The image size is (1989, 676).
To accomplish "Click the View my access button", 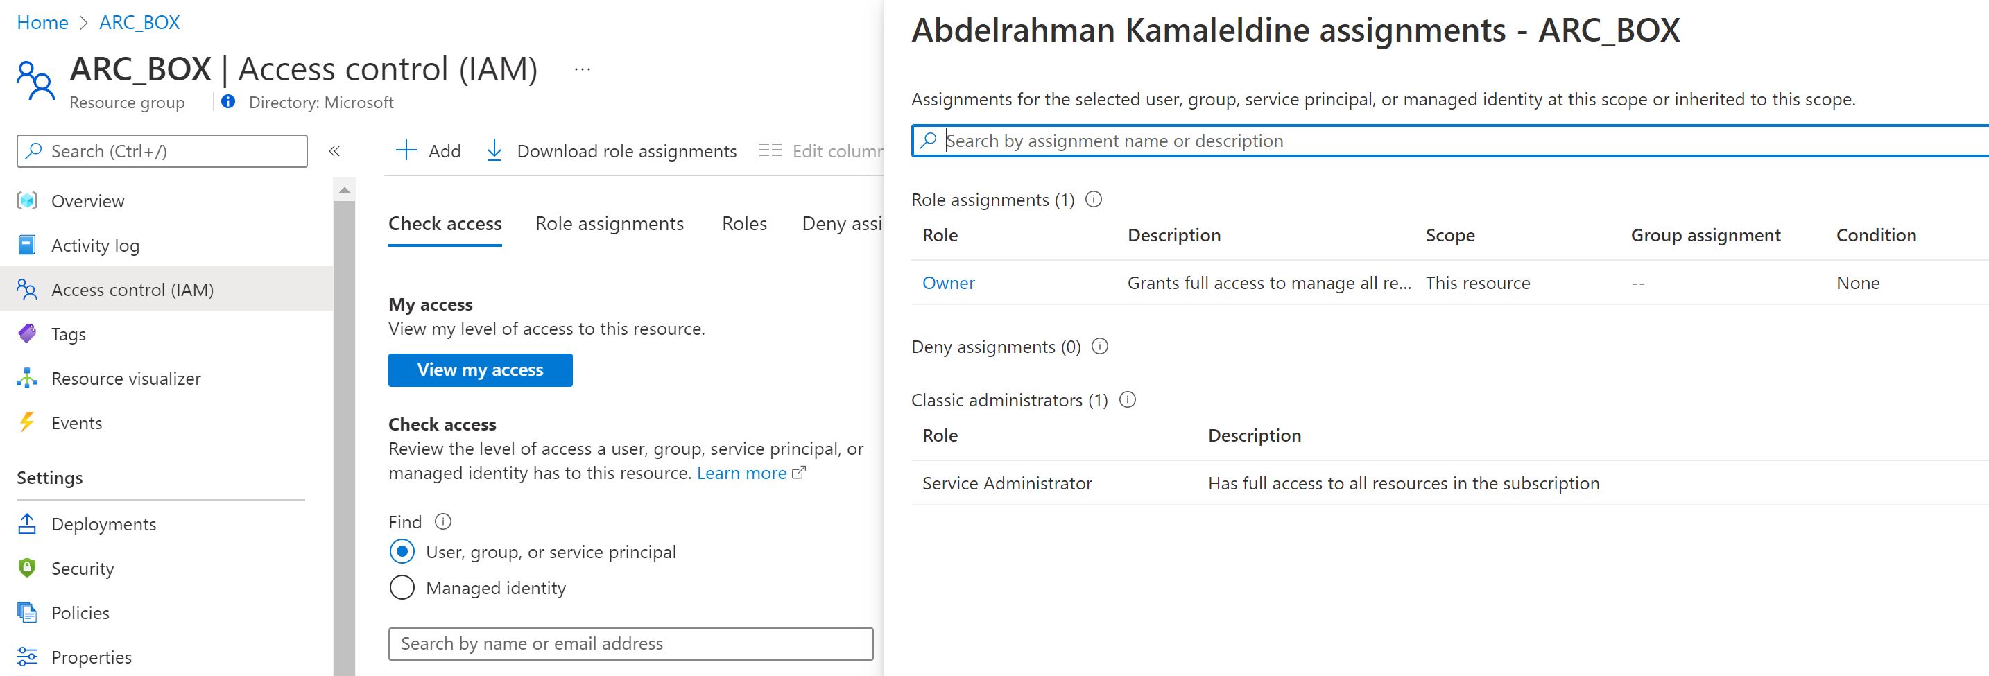I will click(x=479, y=370).
